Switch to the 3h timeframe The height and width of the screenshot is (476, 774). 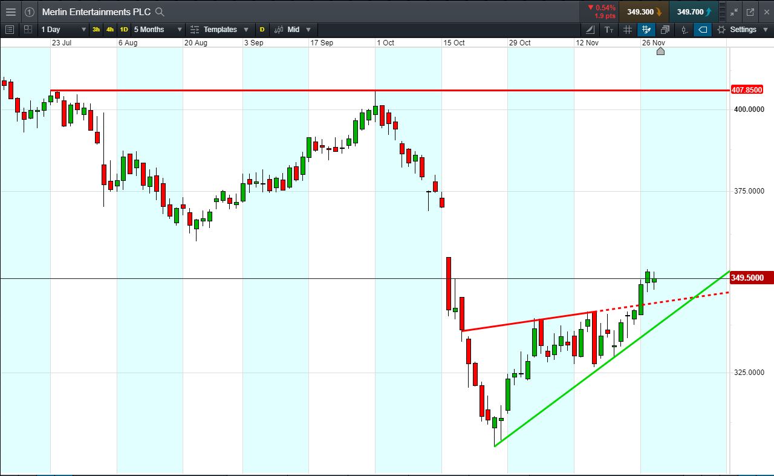[96, 29]
